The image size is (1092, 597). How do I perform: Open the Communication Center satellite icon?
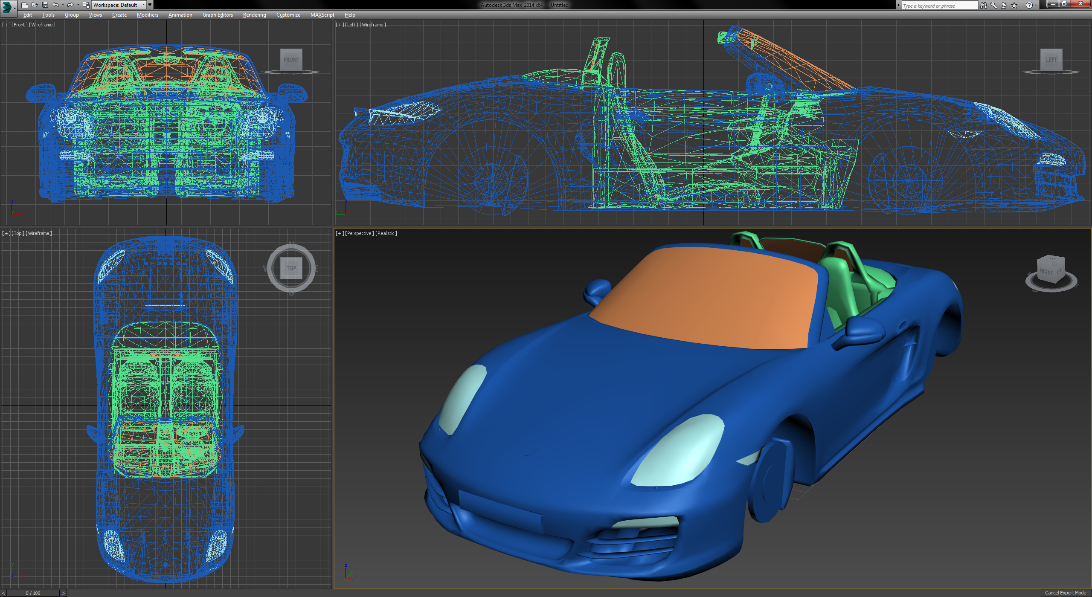1003,5
